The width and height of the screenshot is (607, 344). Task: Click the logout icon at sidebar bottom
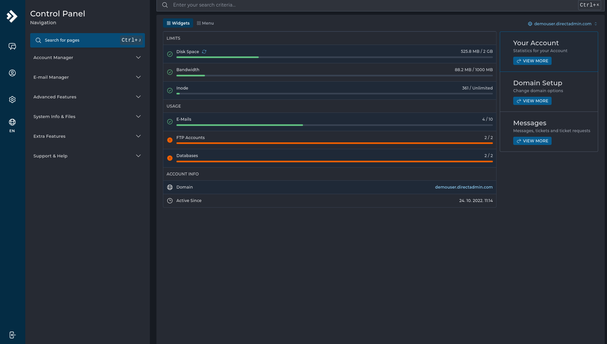tap(12, 335)
